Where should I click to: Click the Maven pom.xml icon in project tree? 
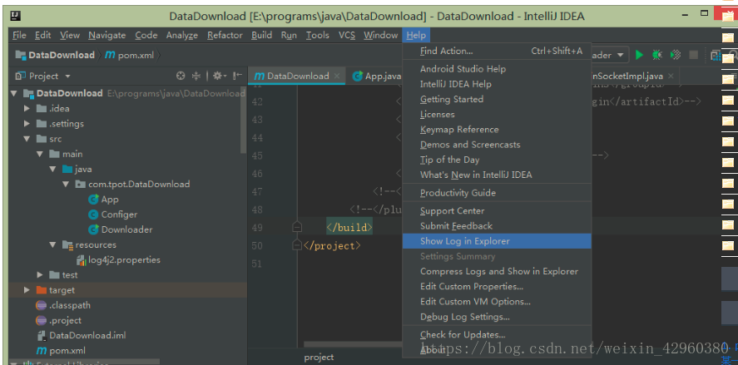pos(42,350)
